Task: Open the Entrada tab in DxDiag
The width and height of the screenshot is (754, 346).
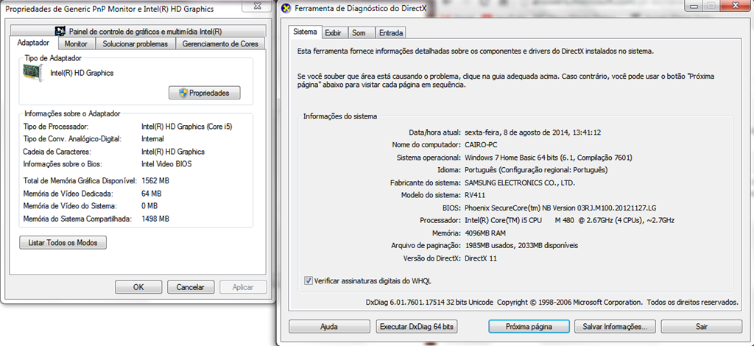Action: (x=391, y=32)
